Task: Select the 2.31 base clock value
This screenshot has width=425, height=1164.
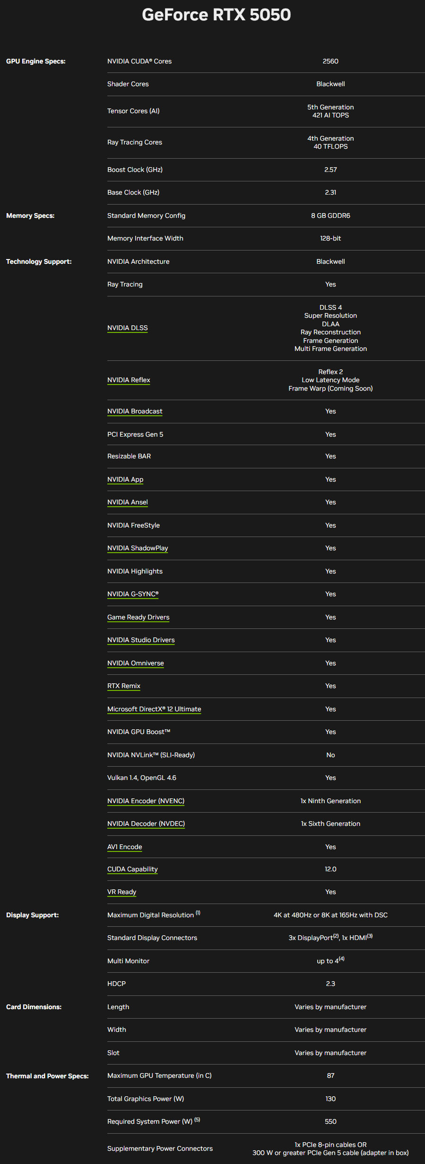Action: tap(330, 192)
